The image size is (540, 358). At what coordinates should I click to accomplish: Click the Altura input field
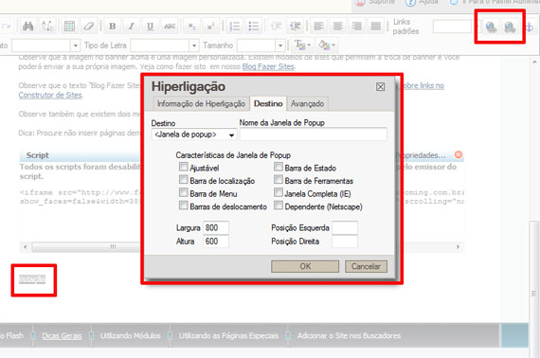(216, 242)
